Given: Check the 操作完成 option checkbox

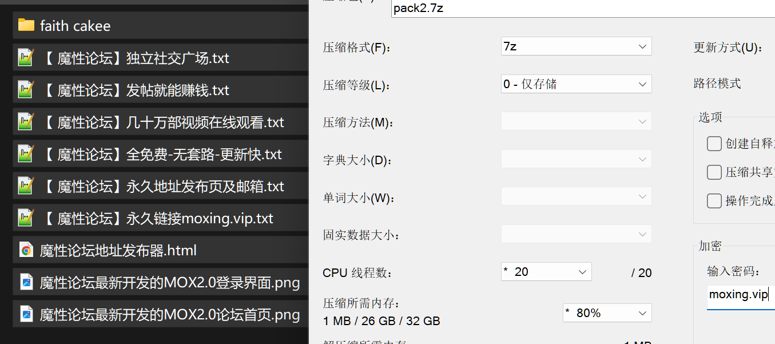Looking at the screenshot, I should click(x=714, y=201).
